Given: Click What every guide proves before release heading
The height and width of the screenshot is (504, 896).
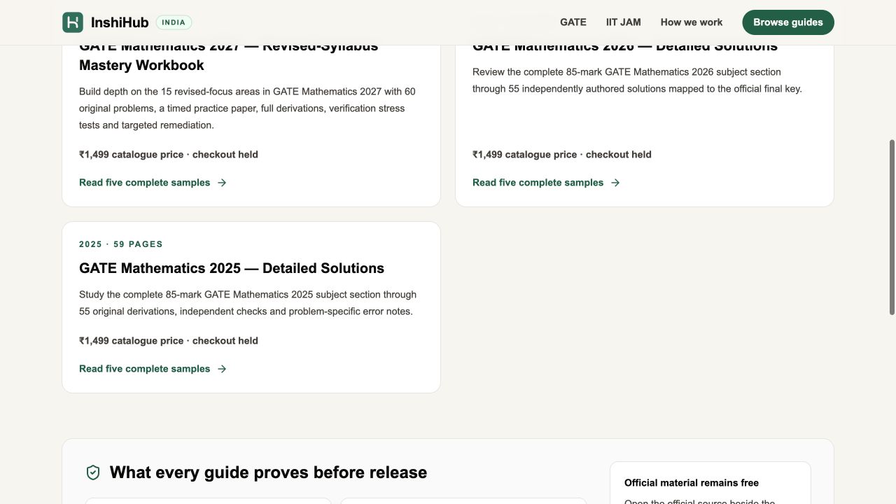Looking at the screenshot, I should tap(268, 472).
